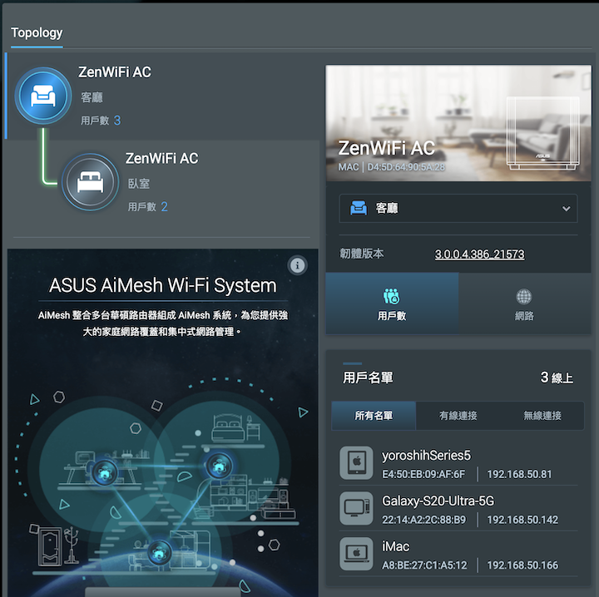Click IP address 192.168.50.166

522,565
